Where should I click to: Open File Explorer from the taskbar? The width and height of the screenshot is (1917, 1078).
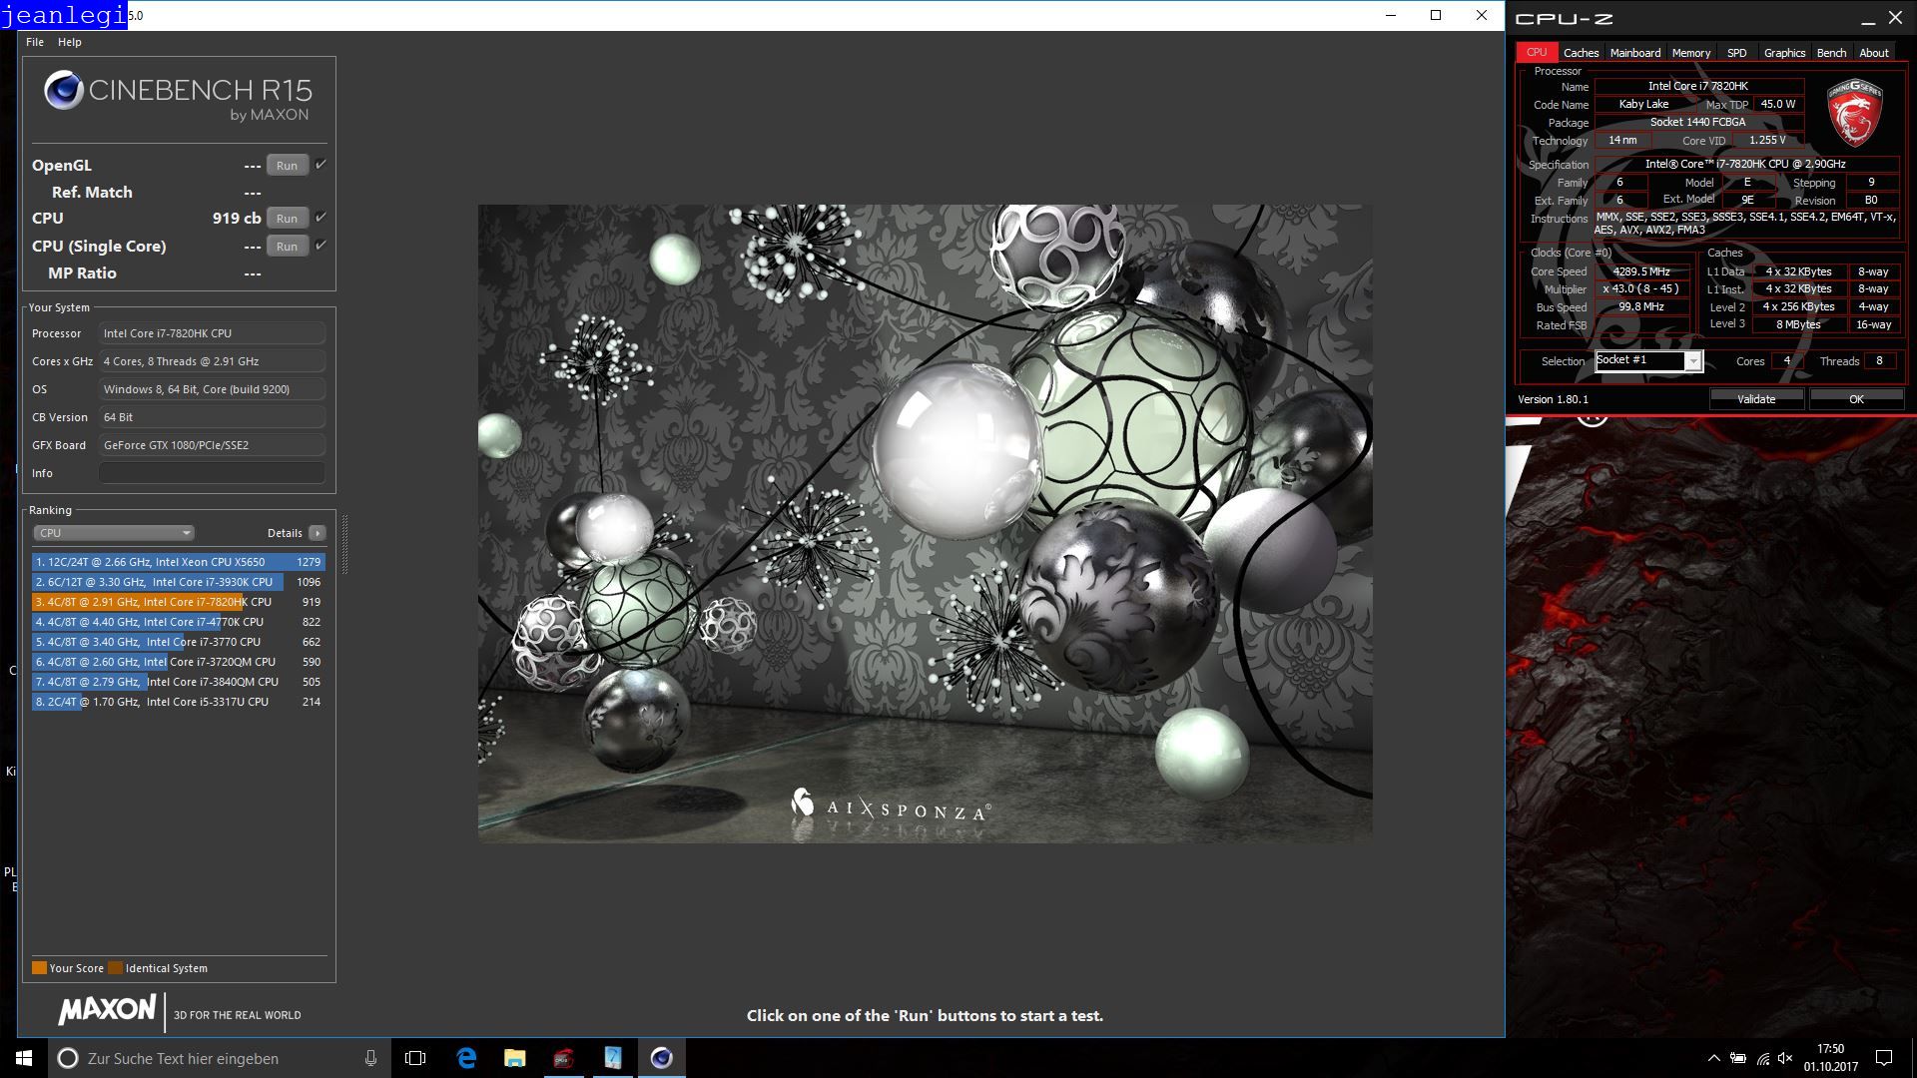[515, 1058]
